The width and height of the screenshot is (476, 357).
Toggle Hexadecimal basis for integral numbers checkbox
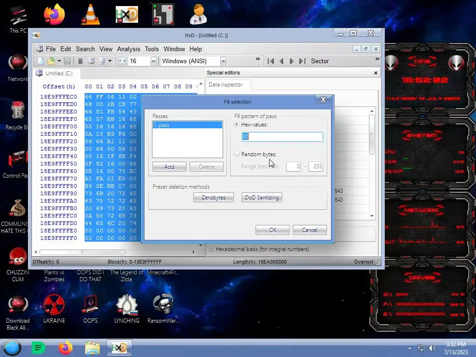[211, 249]
